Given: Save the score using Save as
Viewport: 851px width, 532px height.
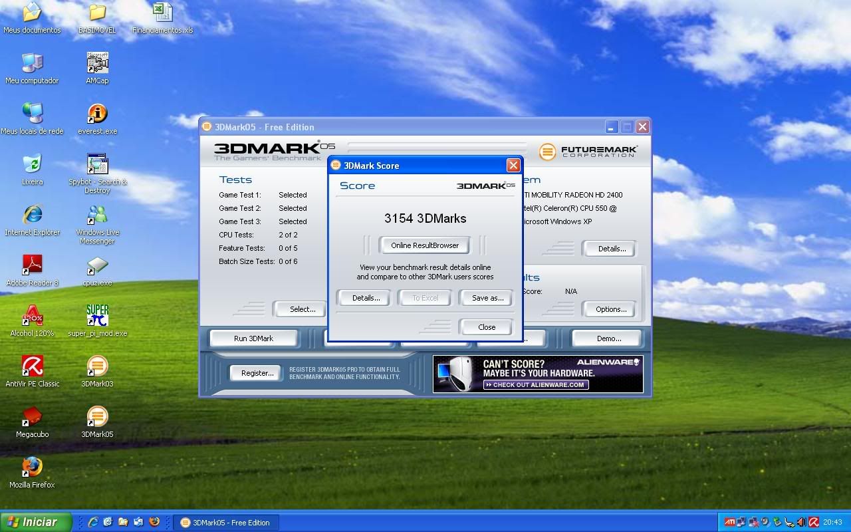Looking at the screenshot, I should click(x=486, y=298).
